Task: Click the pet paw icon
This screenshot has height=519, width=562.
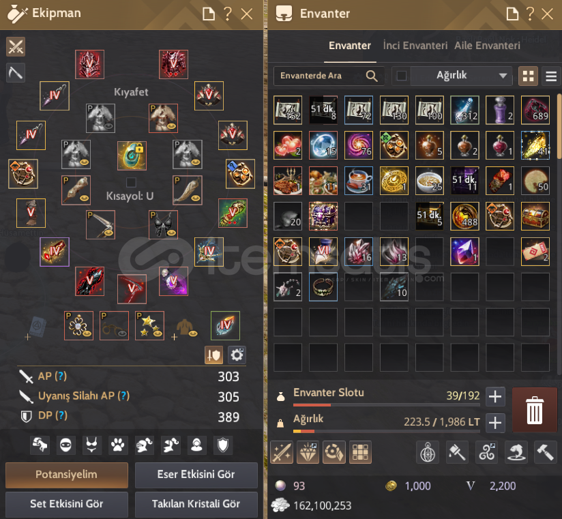Action: (117, 445)
